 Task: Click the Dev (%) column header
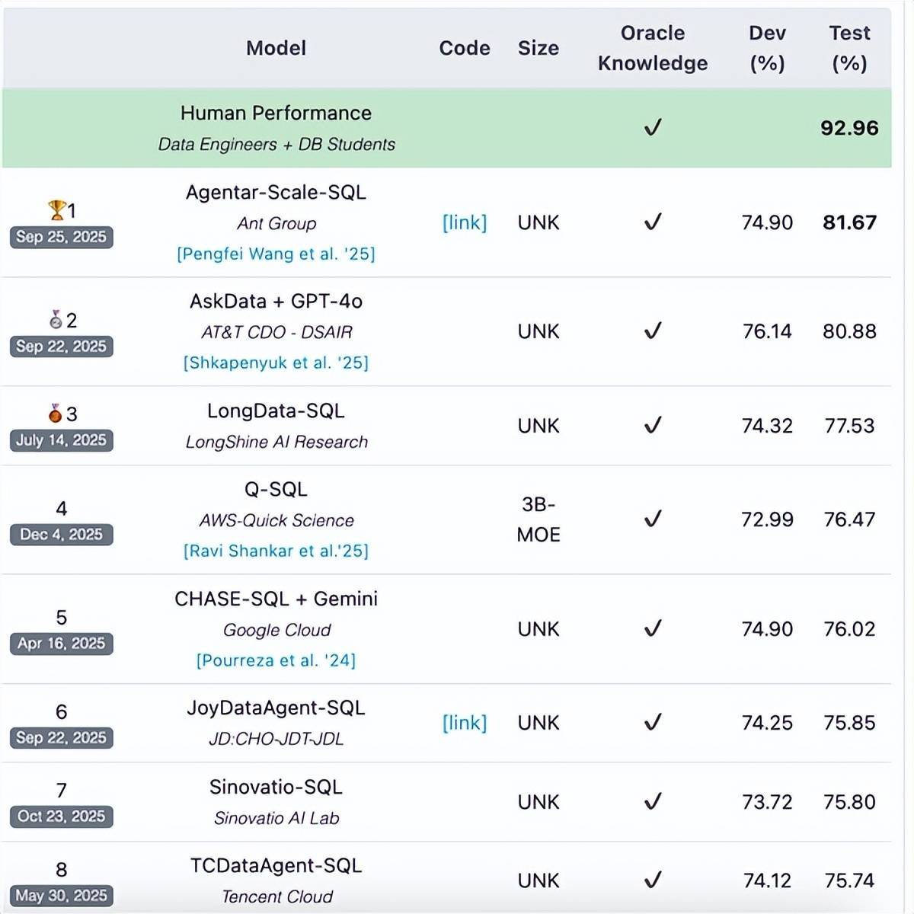[766, 47]
